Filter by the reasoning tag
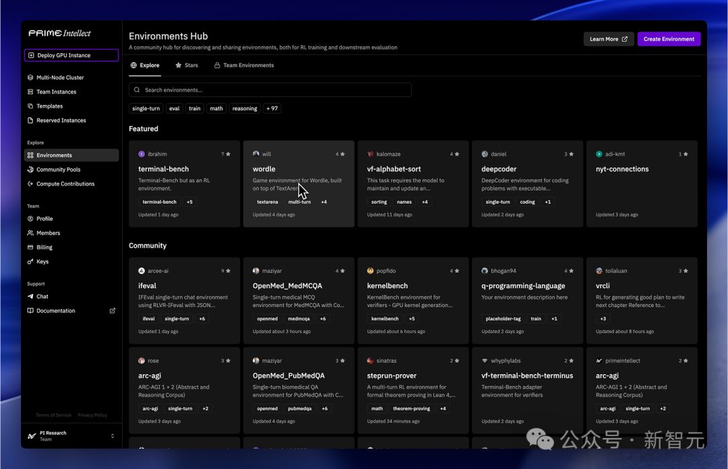Image resolution: width=728 pixels, height=469 pixels. coord(245,108)
